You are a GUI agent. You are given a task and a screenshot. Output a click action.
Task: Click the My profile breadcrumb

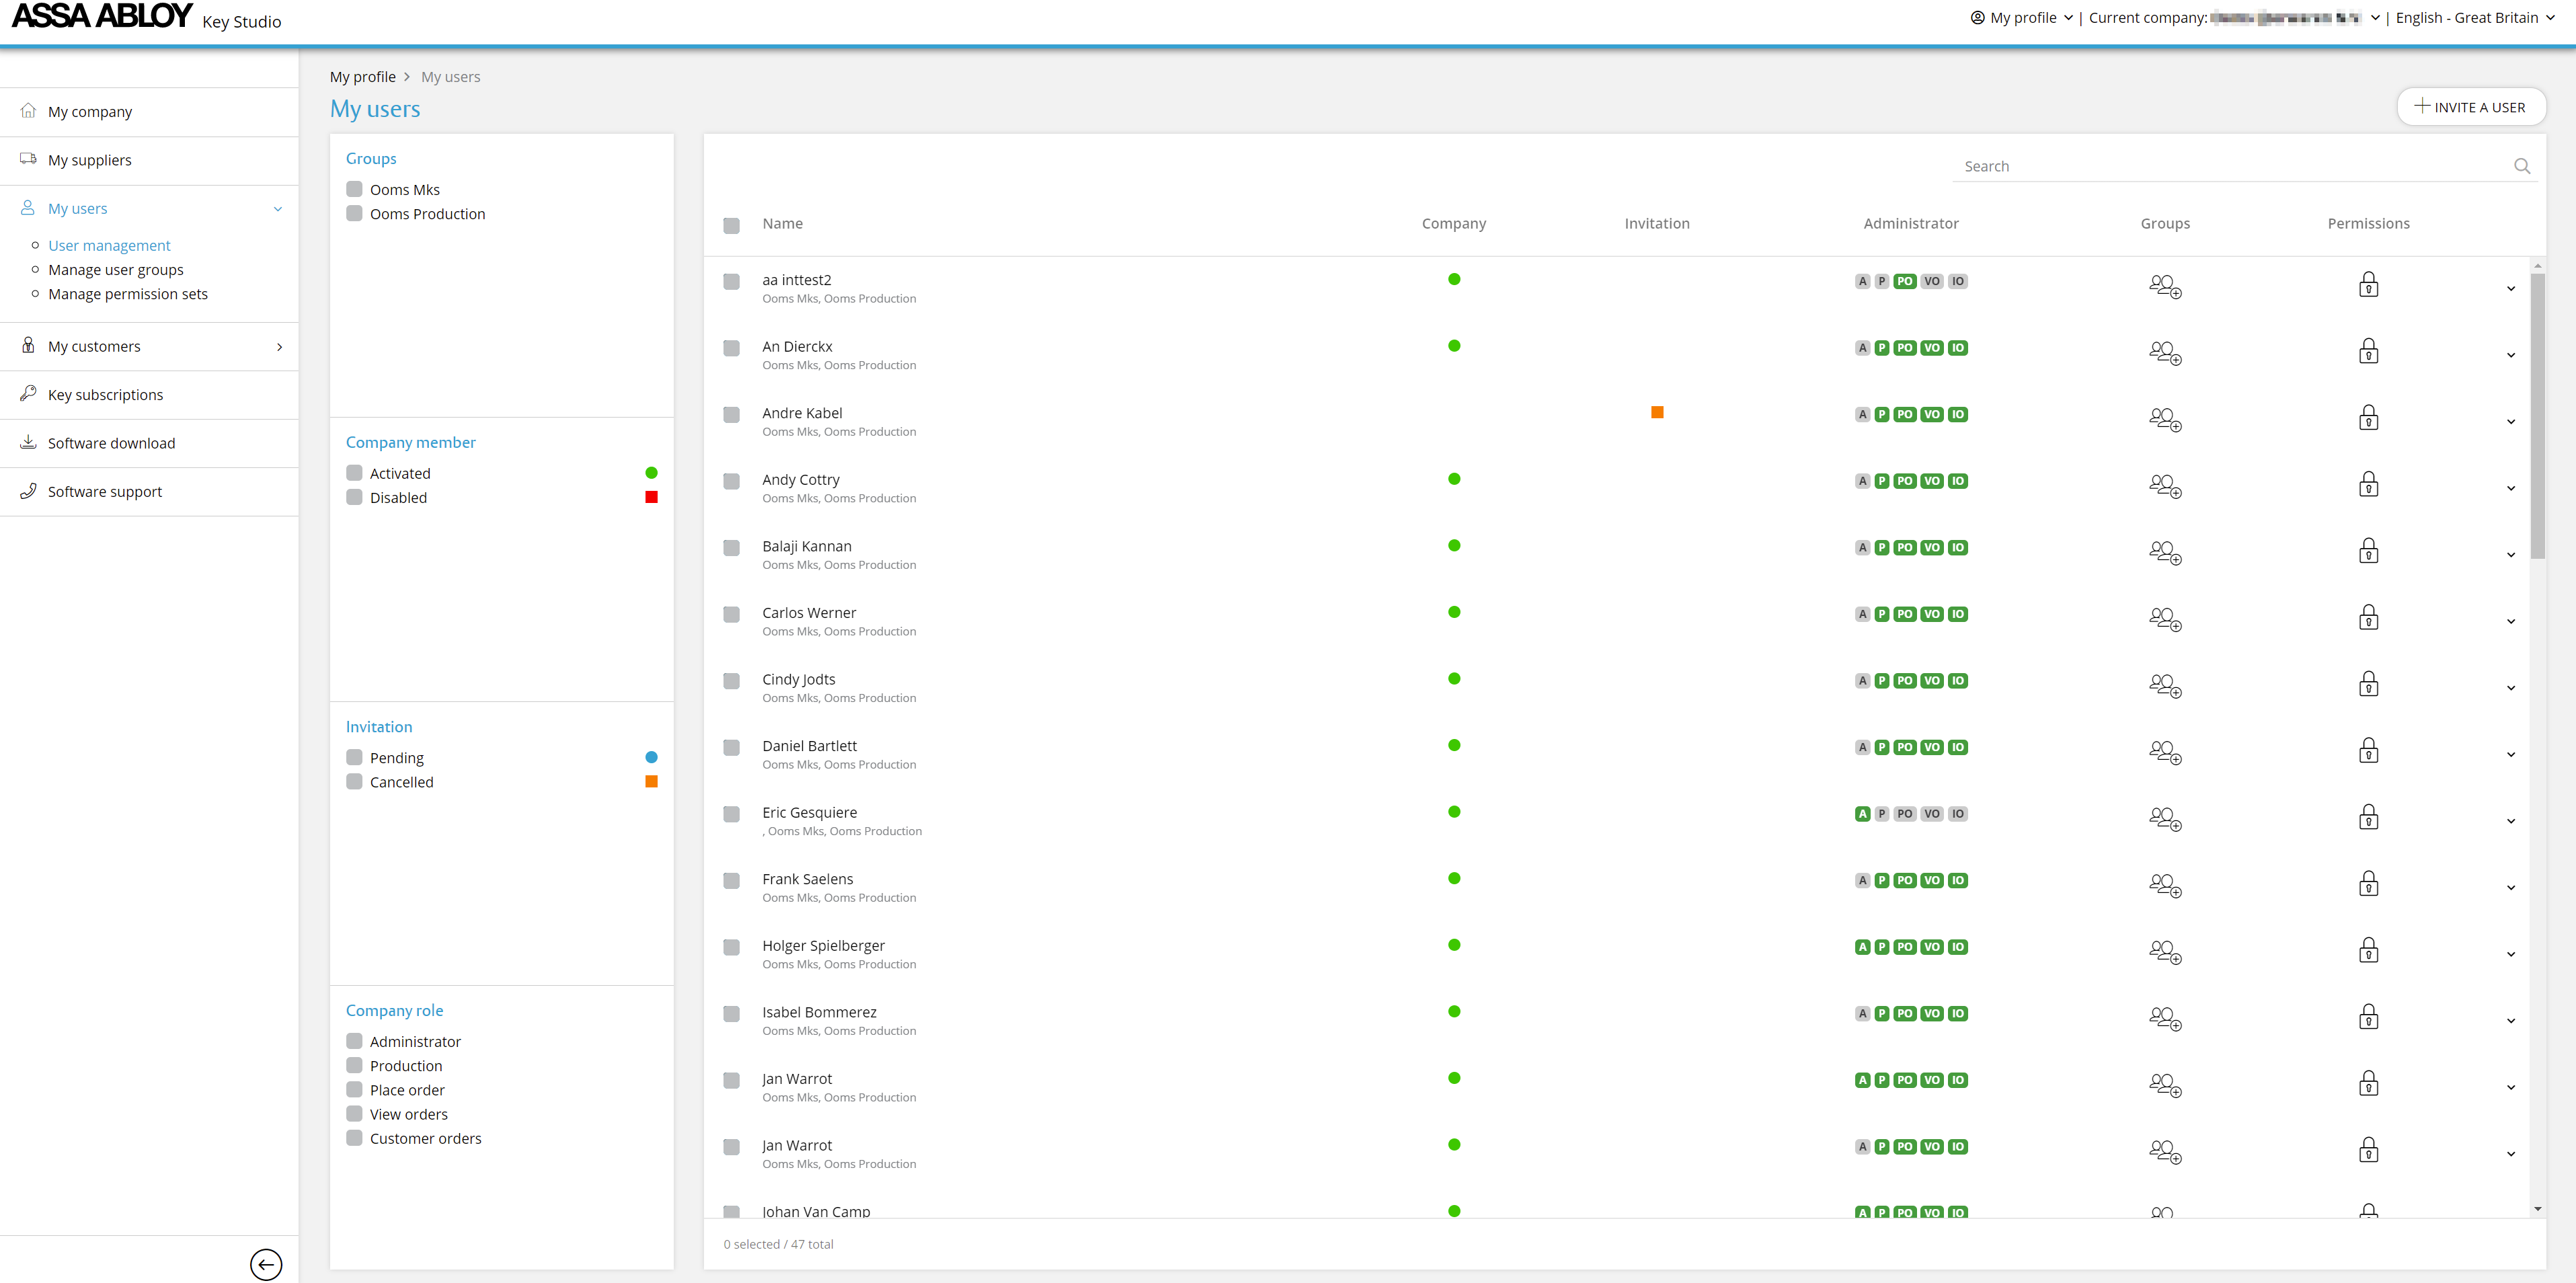[363, 76]
